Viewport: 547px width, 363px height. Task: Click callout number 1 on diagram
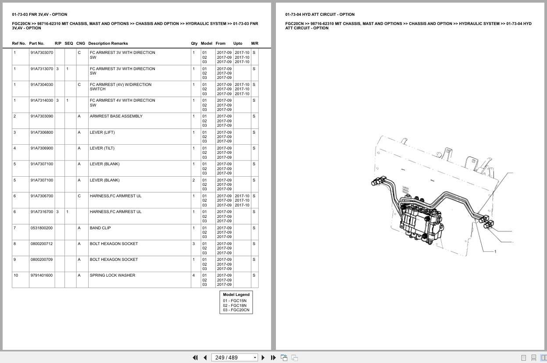point(496,252)
